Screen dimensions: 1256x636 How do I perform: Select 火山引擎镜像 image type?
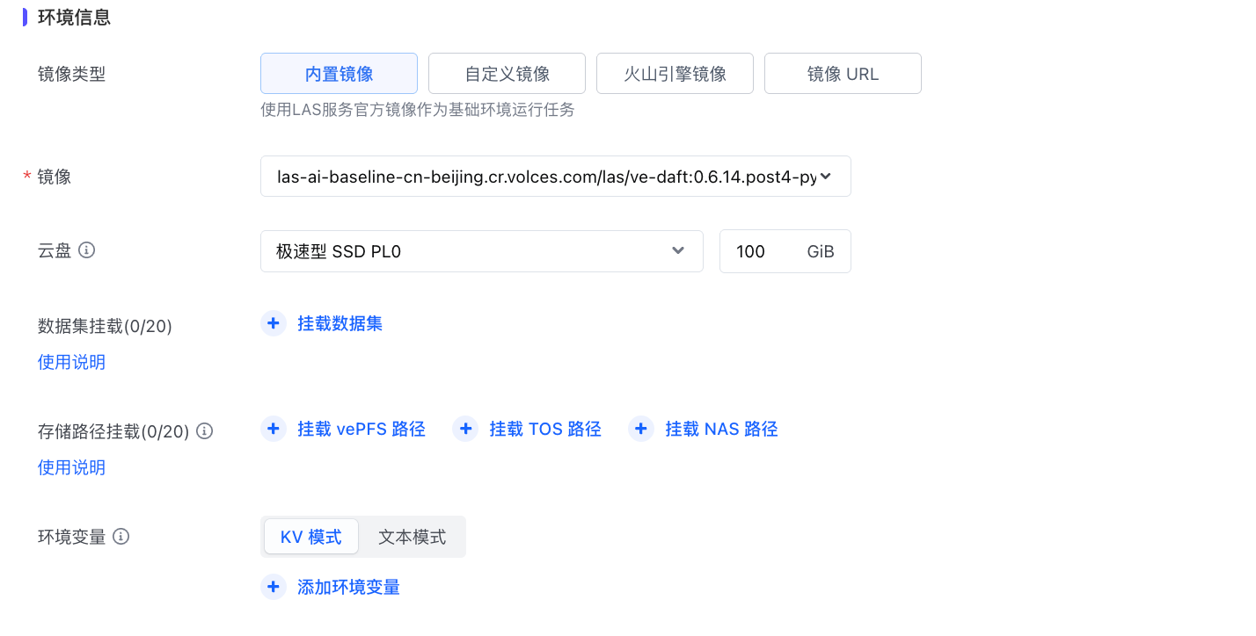point(675,74)
